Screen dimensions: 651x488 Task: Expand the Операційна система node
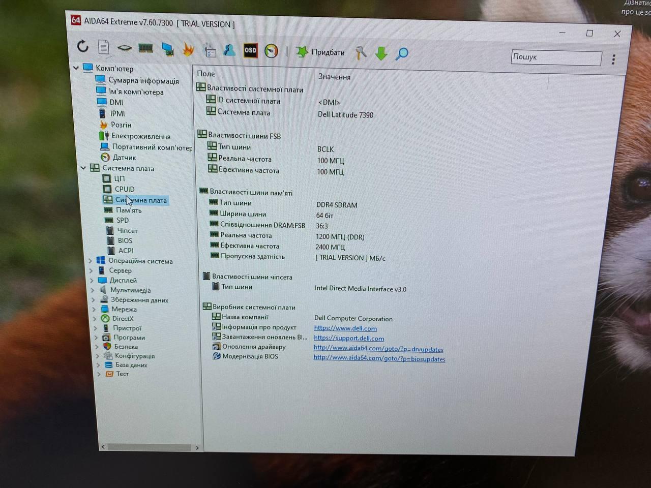pos(91,260)
